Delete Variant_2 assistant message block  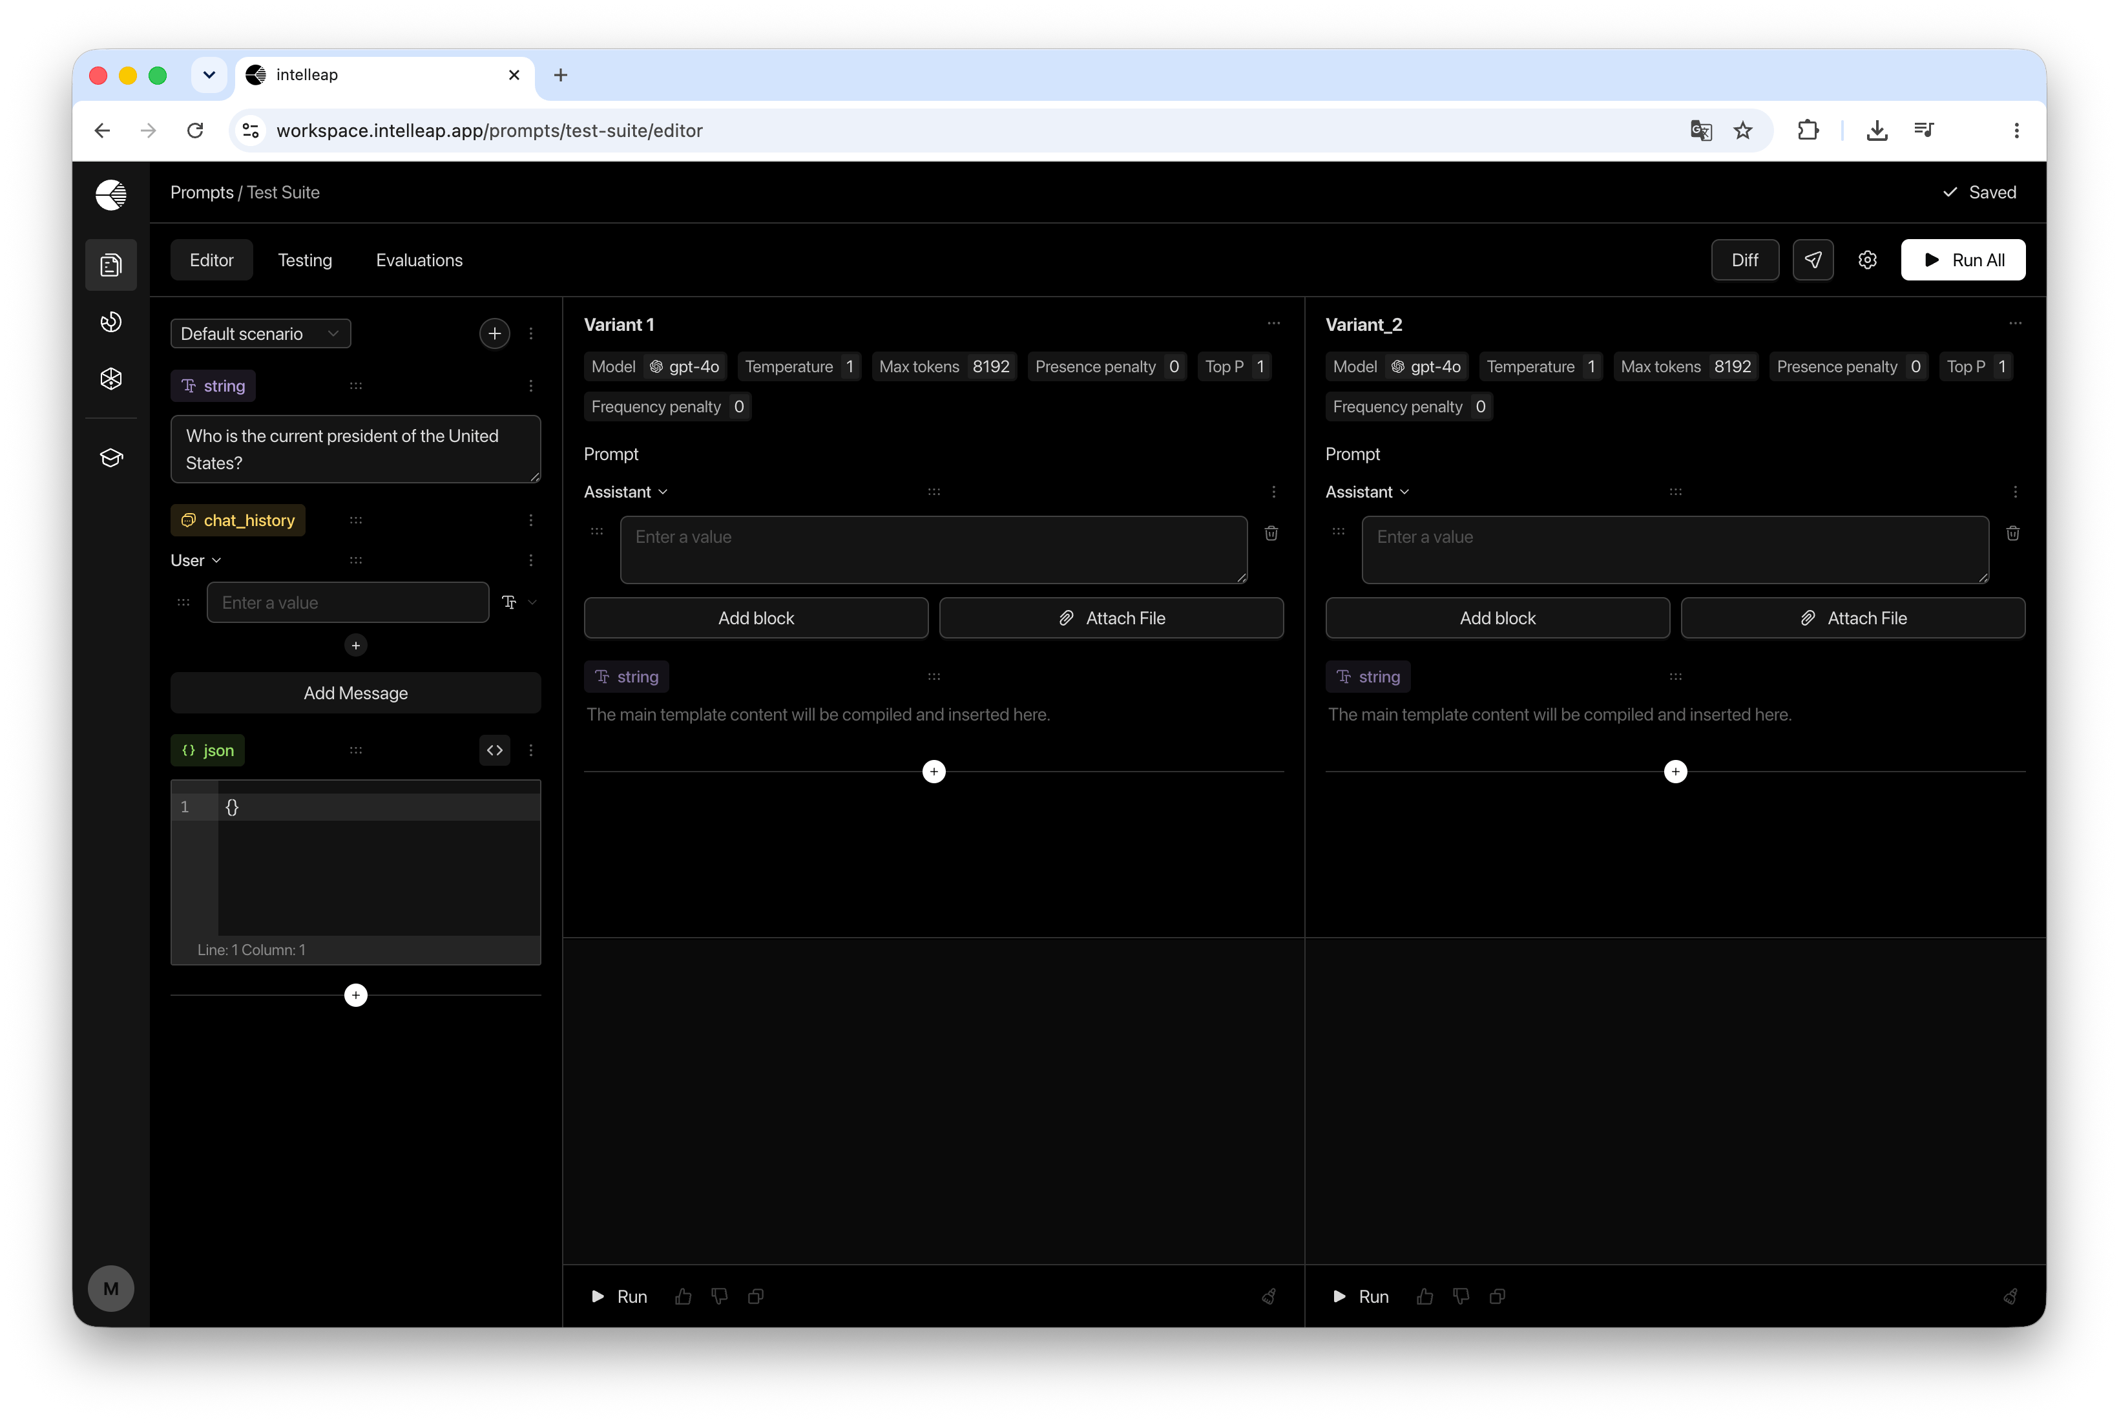(x=2012, y=534)
